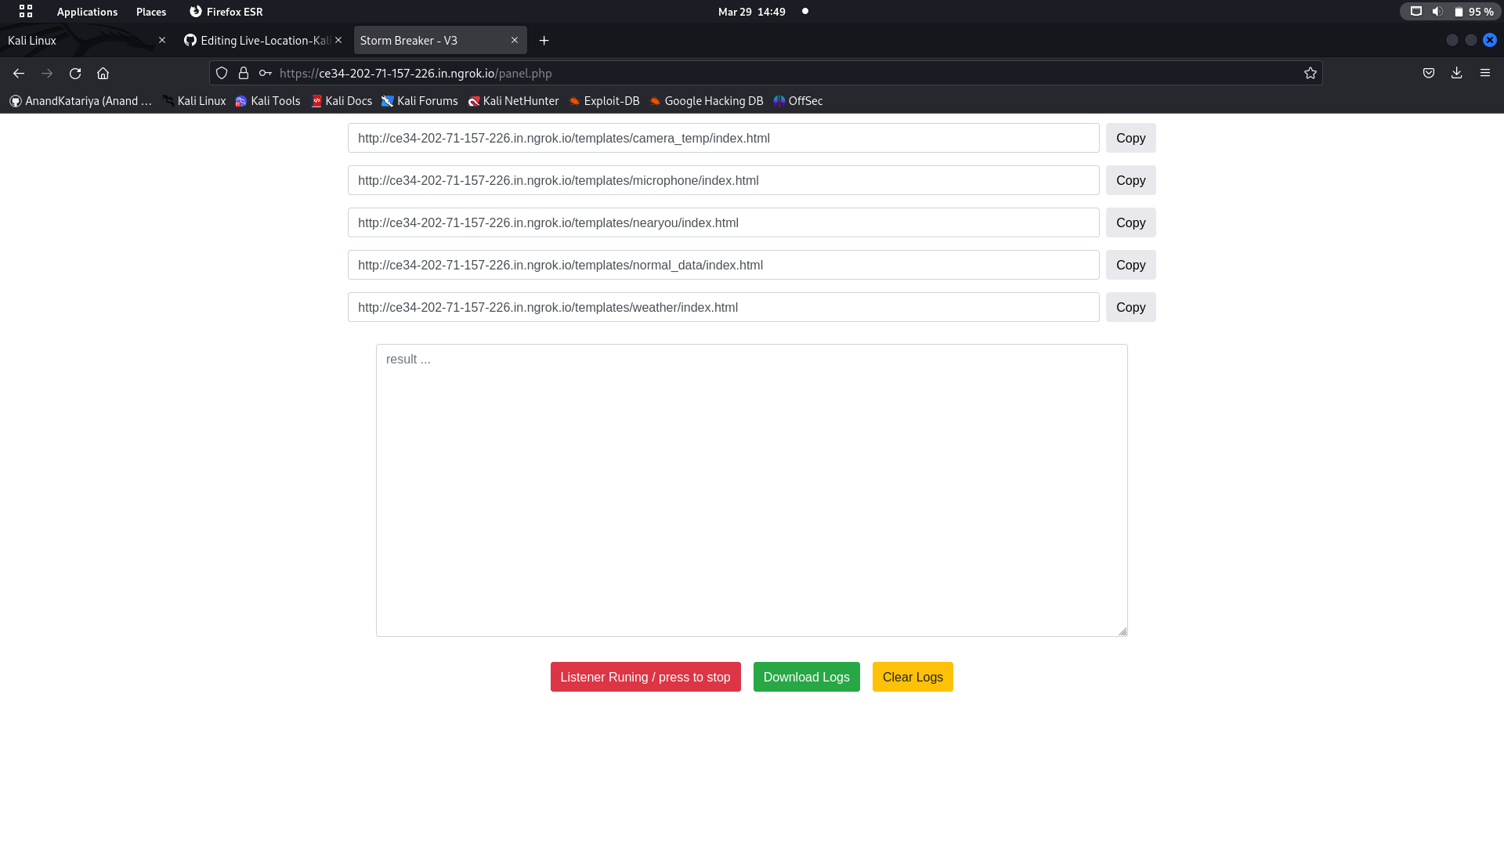The height and width of the screenshot is (846, 1504).
Task: Click the shield tracking protection icon
Action: click(222, 73)
